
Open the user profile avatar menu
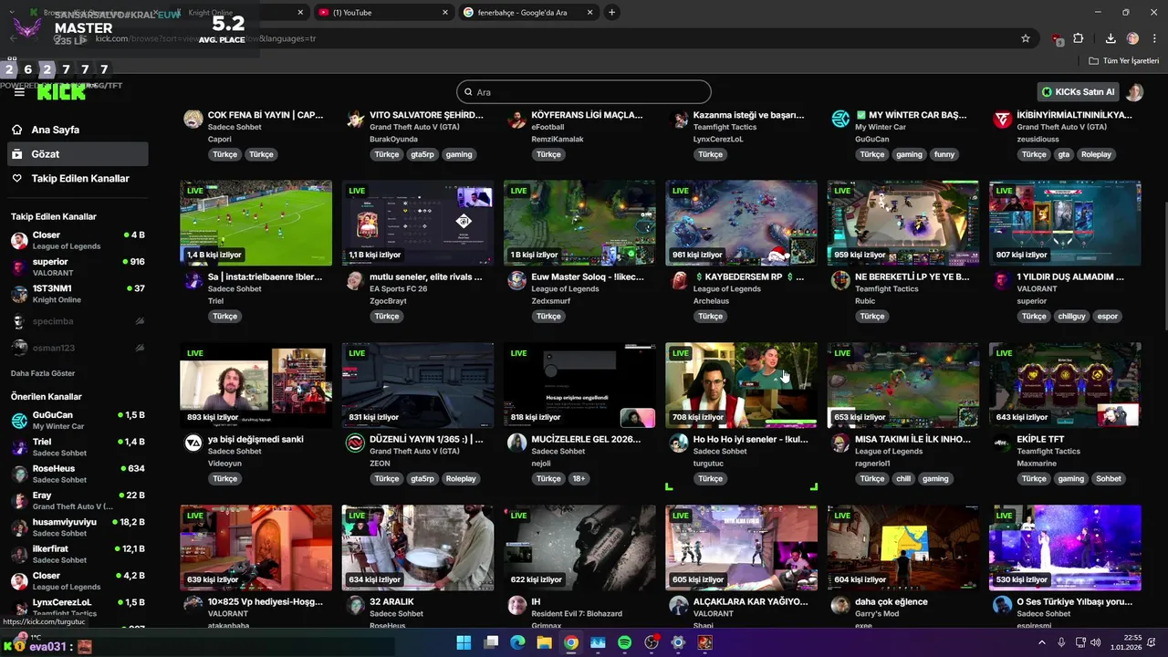click(x=1134, y=92)
